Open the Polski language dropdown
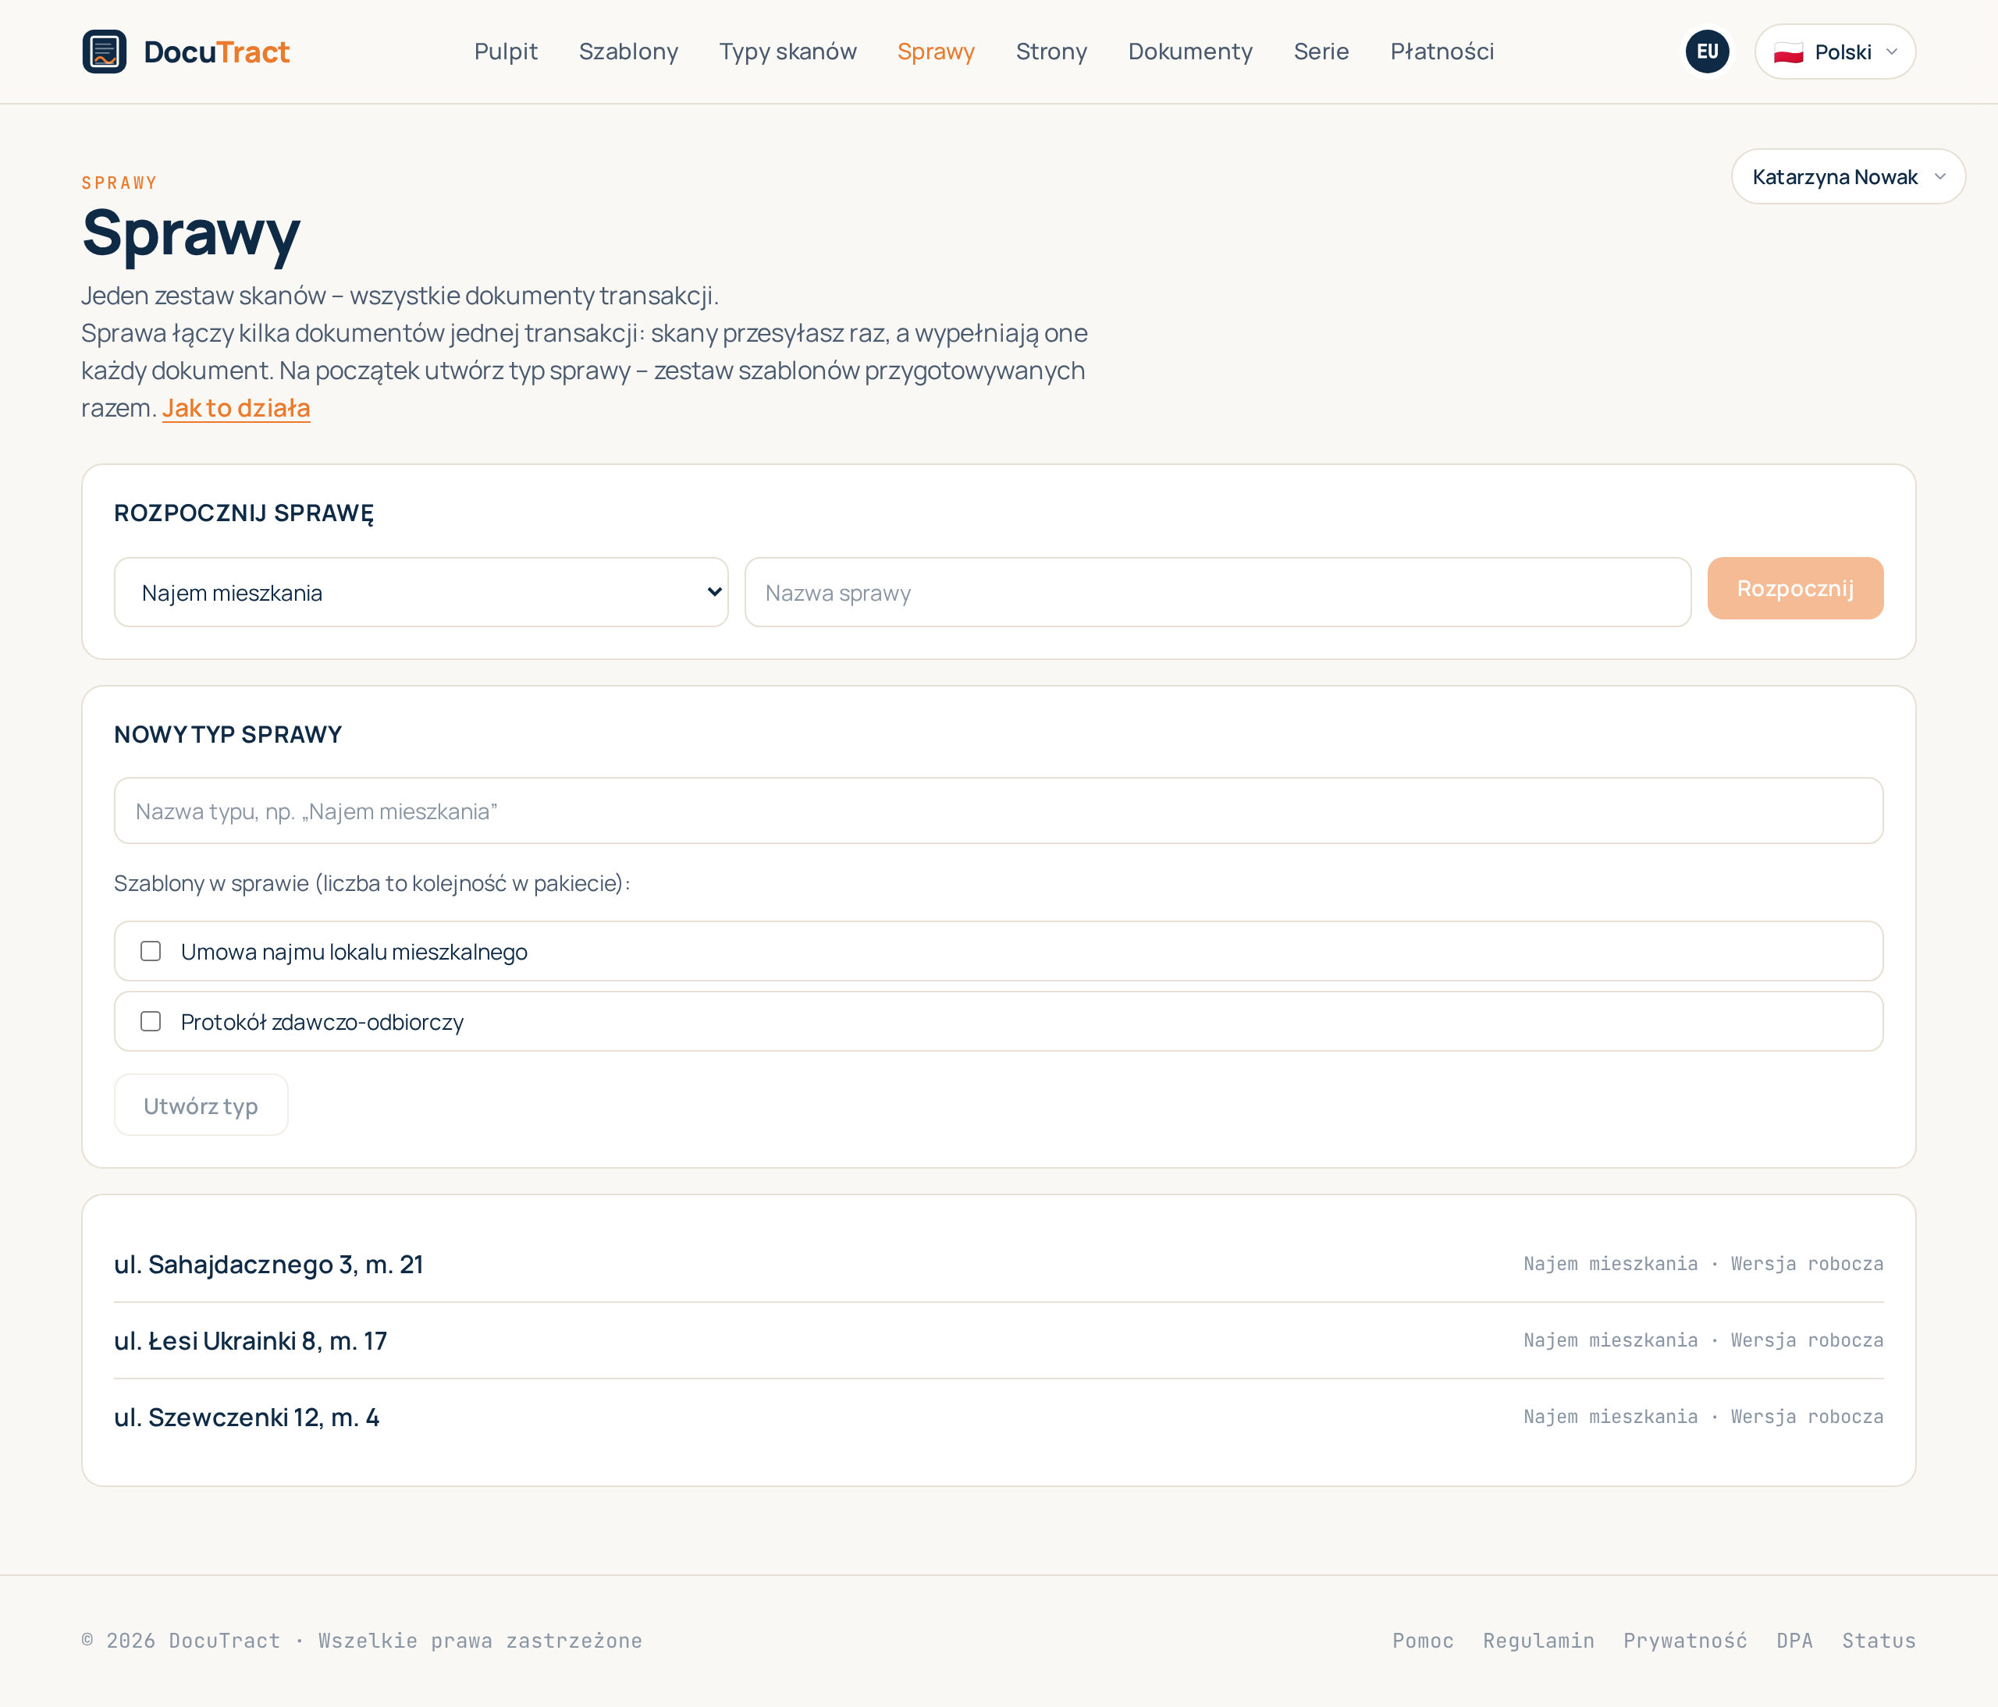 [x=1835, y=52]
